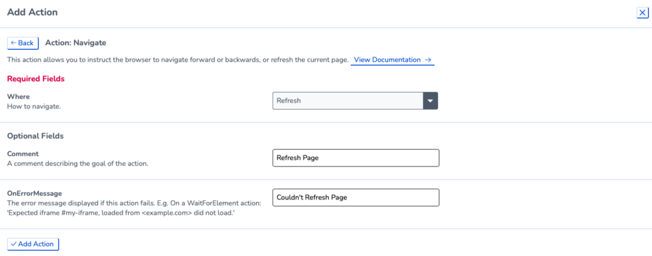Click the Action: Navigate heading
652x256 pixels.
pos(76,43)
